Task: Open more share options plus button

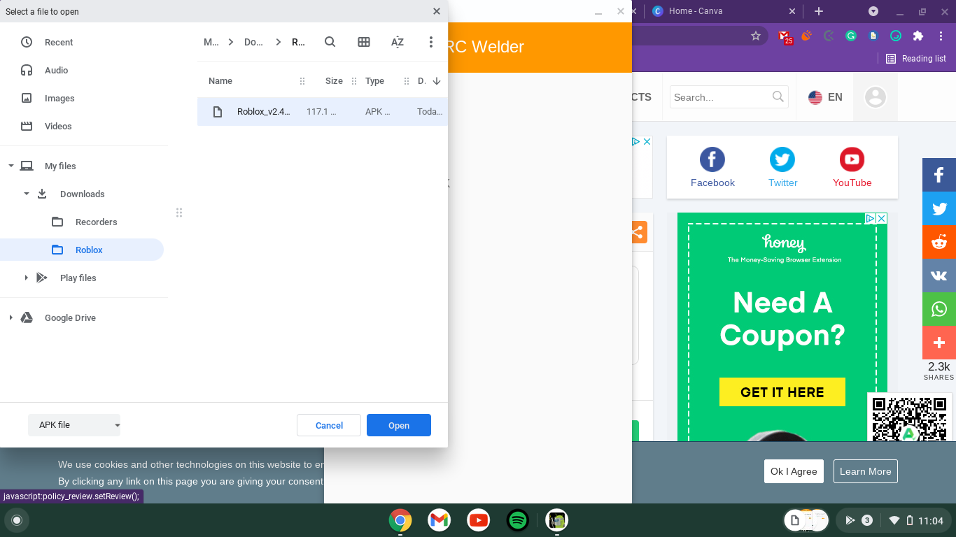Action: (x=939, y=343)
